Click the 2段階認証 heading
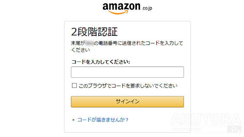Screen dimensions: 244x137 tap(94, 32)
